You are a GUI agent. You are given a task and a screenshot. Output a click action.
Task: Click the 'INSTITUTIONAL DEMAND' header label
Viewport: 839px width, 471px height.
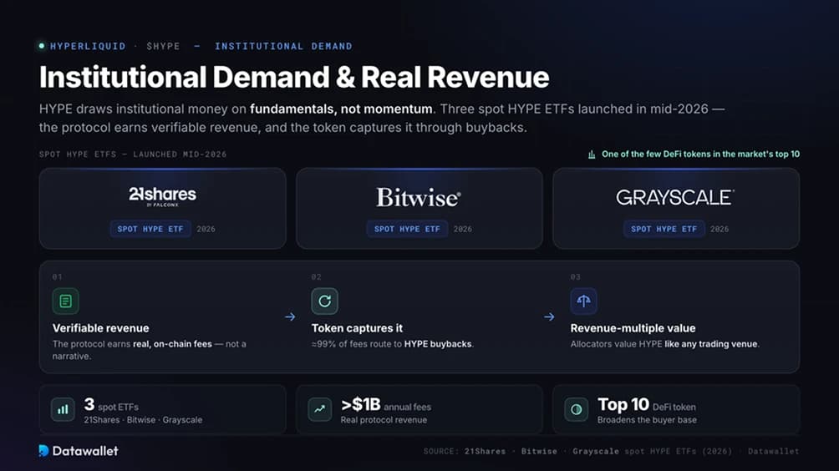[283, 46]
